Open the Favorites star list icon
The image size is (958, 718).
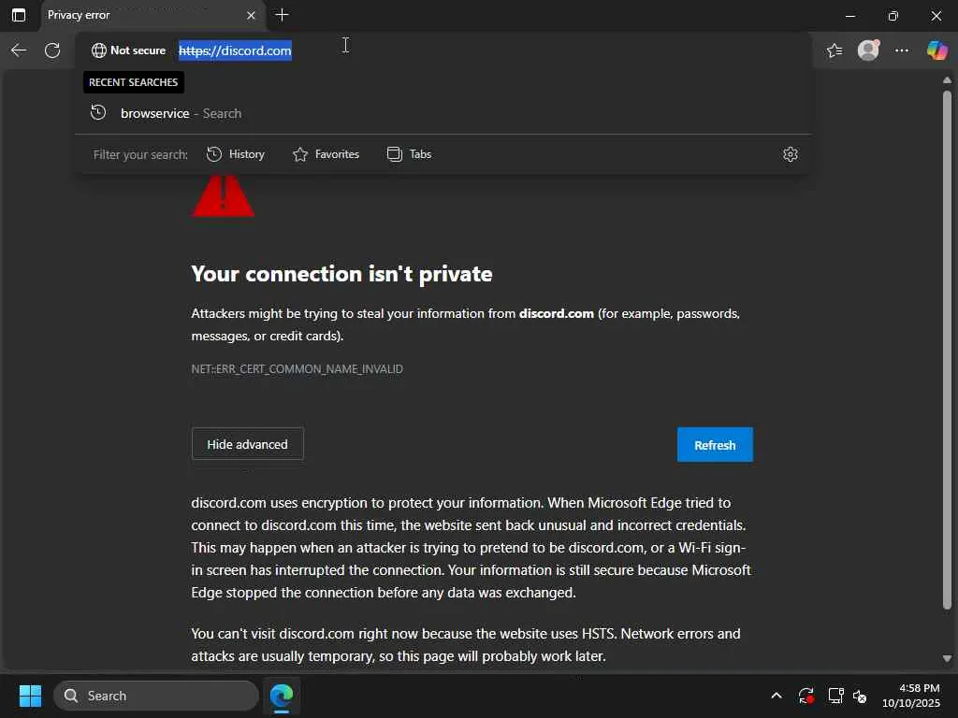(x=835, y=50)
